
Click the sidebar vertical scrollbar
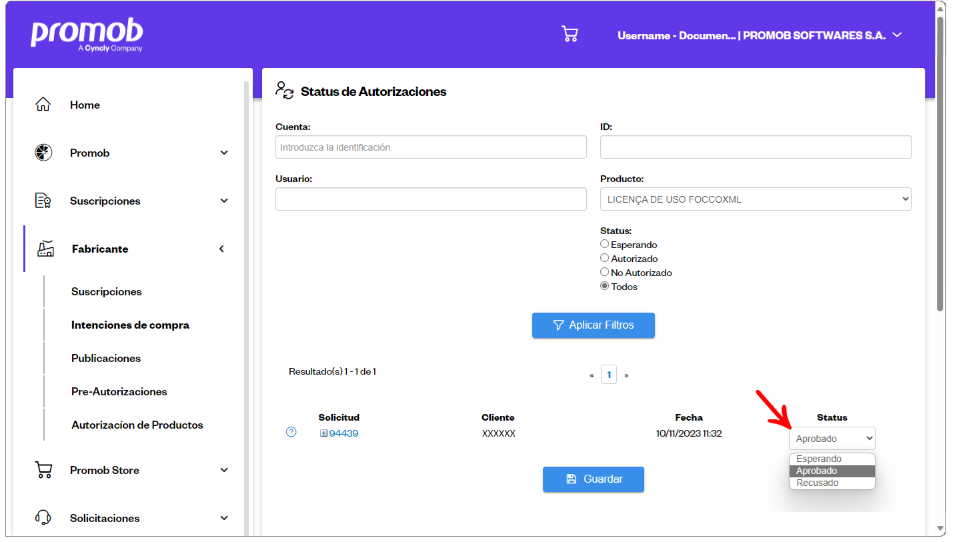(246, 308)
